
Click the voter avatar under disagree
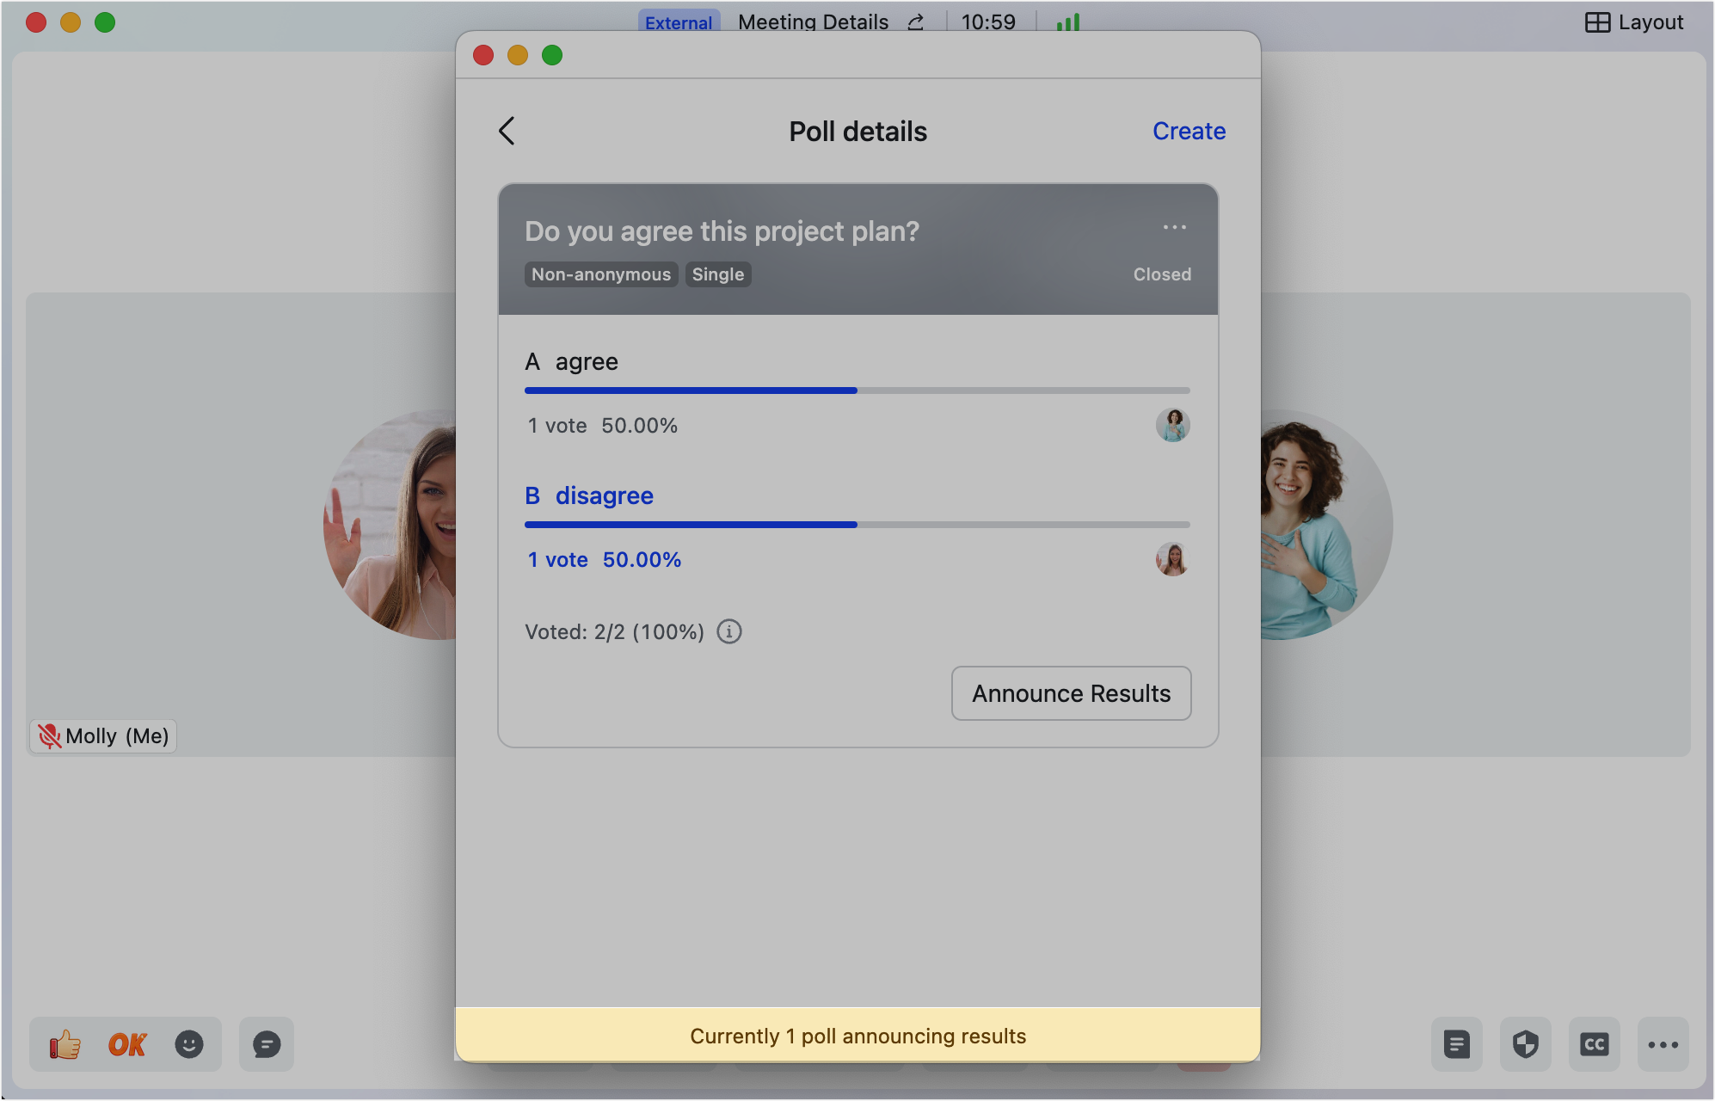coord(1172,560)
